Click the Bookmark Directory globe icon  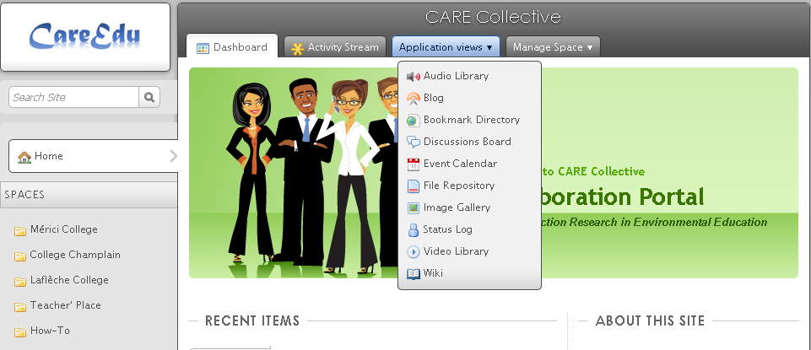tap(413, 121)
